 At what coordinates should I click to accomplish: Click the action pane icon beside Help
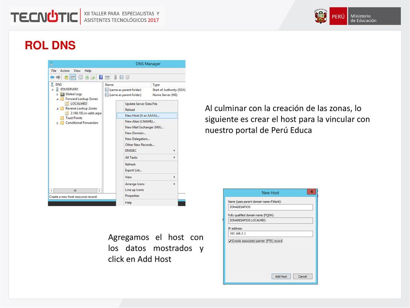pos(107,77)
